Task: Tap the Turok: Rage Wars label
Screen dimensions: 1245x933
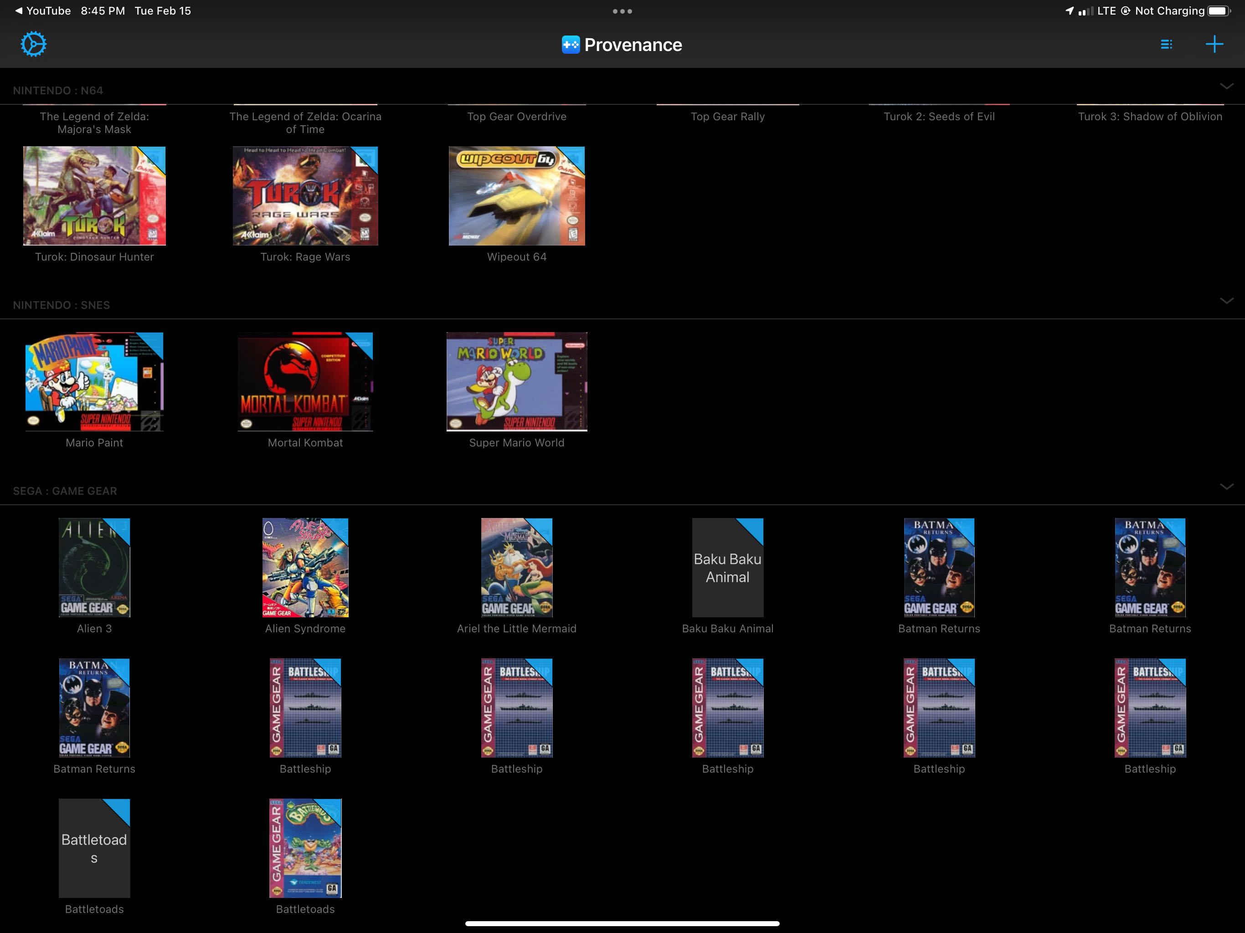Action: click(x=306, y=256)
